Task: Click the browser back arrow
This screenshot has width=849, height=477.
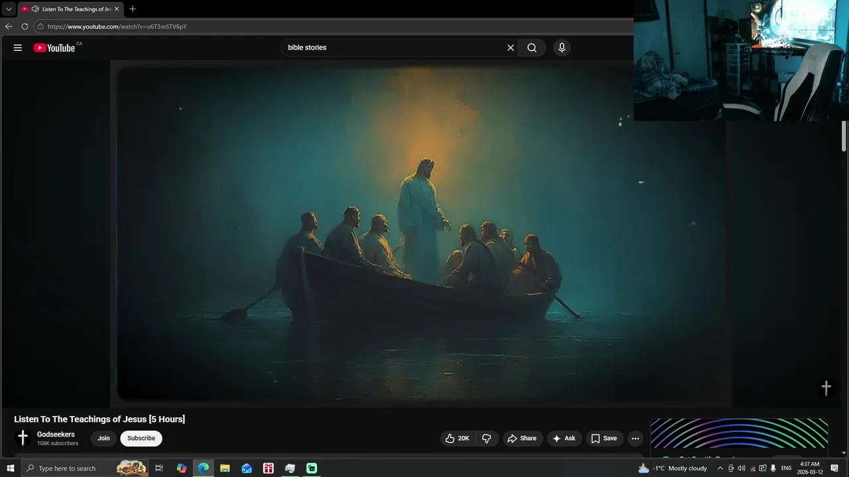Action: point(9,26)
